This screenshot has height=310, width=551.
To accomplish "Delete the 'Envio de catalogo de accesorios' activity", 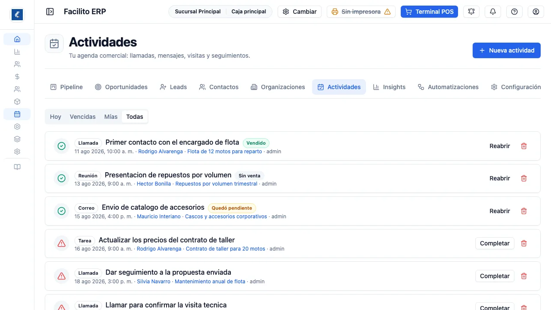I will [x=524, y=211].
